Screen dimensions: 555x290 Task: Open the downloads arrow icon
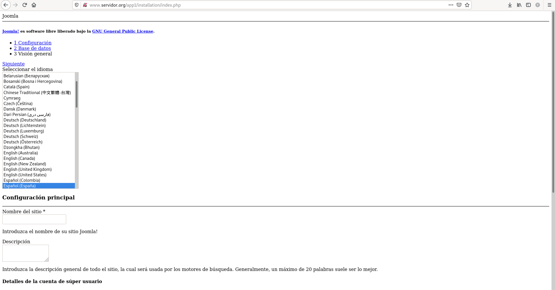point(510,5)
